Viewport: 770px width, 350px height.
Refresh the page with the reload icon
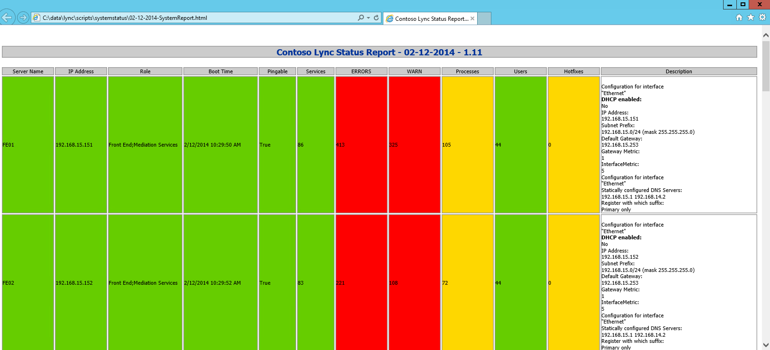tap(376, 17)
